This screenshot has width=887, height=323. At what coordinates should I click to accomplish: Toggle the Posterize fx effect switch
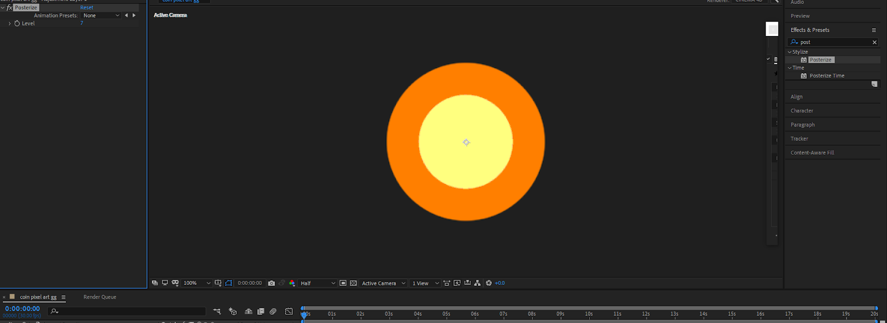[x=9, y=8]
